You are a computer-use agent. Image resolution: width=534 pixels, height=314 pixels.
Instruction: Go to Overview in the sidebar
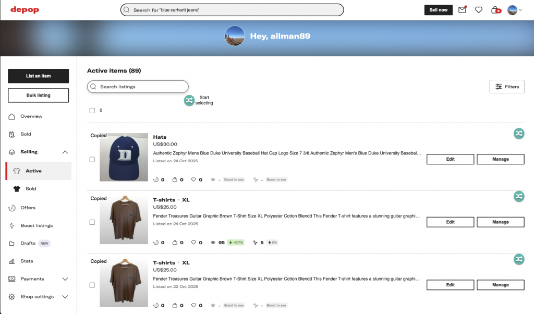coord(31,116)
